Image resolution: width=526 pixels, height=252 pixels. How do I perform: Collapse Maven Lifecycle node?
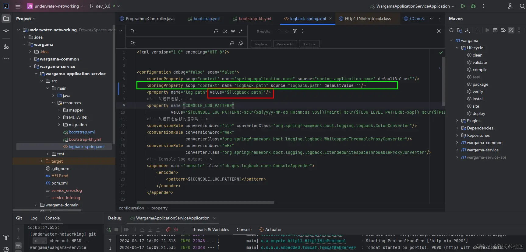click(457, 48)
